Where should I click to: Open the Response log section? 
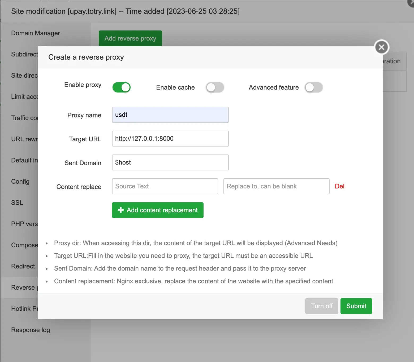31,330
